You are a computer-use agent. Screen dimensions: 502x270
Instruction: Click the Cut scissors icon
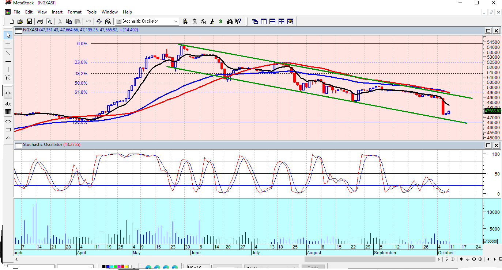[x=60, y=22]
